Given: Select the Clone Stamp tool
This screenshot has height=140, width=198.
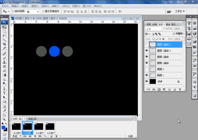Looking at the screenshot, I should (4, 62).
